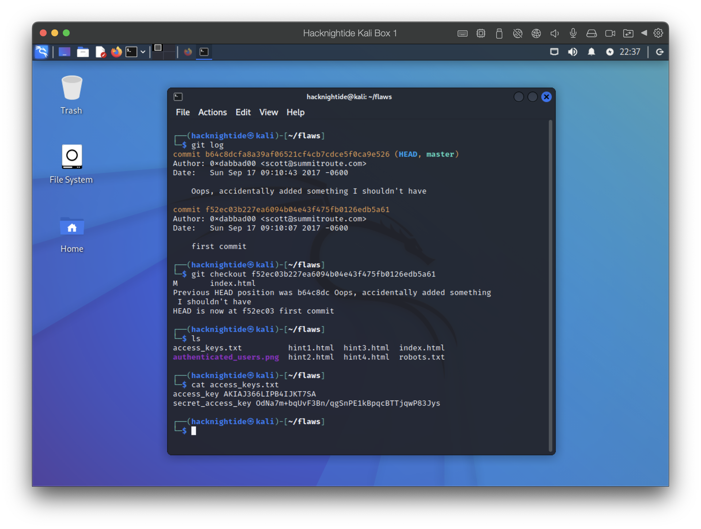The image size is (701, 529).
Task: Toggle the microphone in the VM toolbar
Action: 573,33
